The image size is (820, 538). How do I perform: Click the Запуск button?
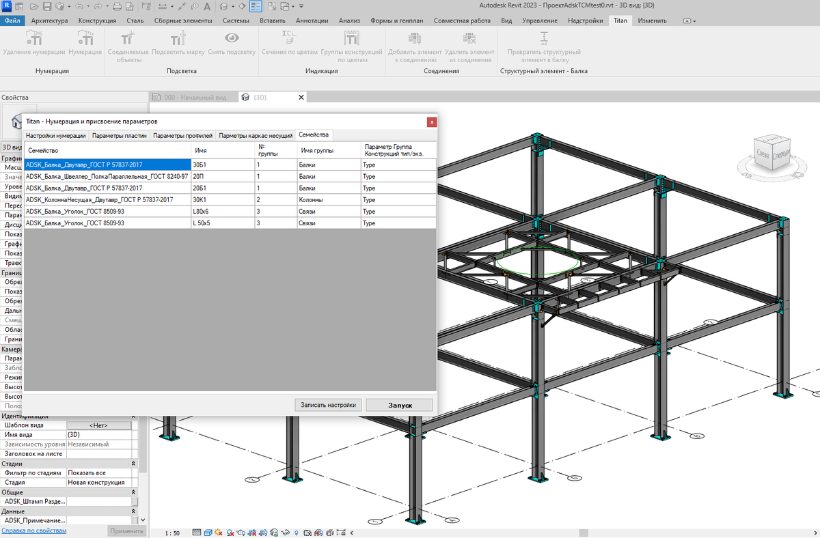click(400, 405)
